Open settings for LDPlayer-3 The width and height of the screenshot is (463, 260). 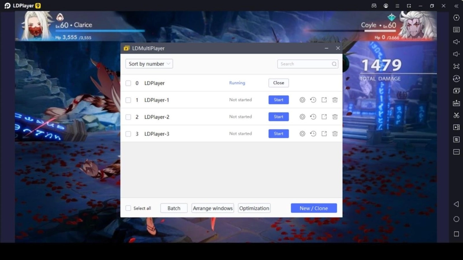(x=302, y=134)
